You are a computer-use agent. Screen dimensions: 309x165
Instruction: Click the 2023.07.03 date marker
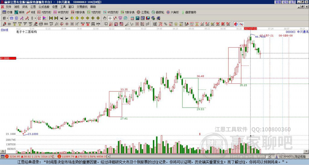tap(250, 29)
